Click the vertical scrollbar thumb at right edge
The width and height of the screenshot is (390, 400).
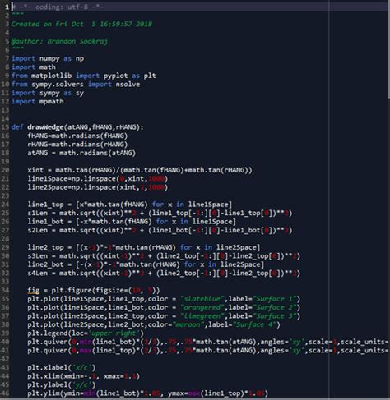point(388,50)
